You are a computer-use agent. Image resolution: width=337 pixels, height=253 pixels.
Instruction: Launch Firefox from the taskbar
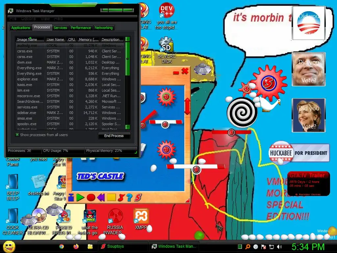[x=76, y=246]
